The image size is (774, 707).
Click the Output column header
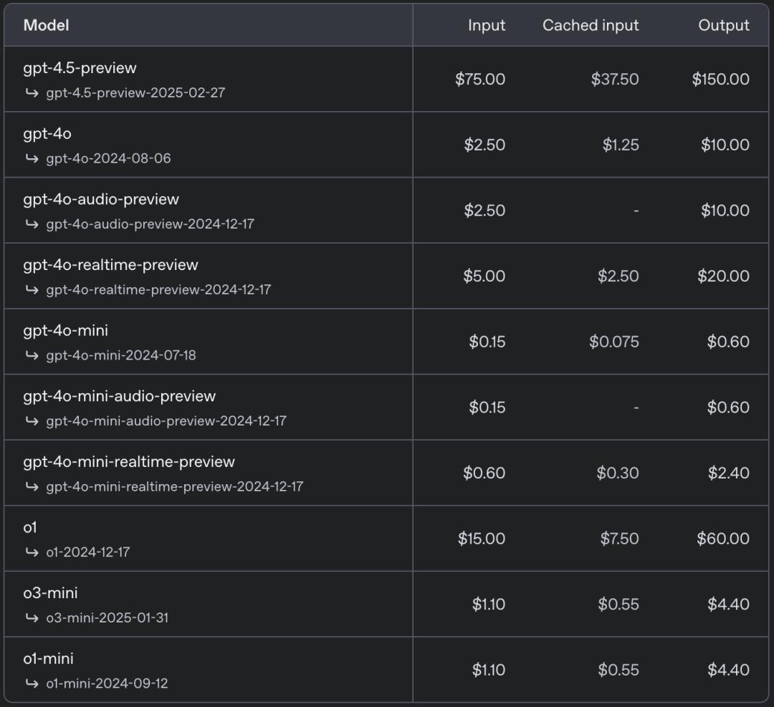pyautogui.click(x=724, y=26)
